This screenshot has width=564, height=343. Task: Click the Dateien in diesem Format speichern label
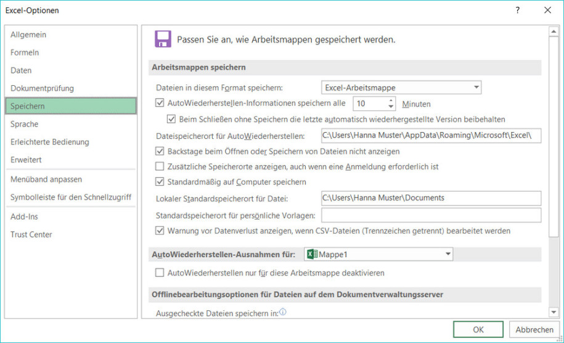click(x=219, y=88)
